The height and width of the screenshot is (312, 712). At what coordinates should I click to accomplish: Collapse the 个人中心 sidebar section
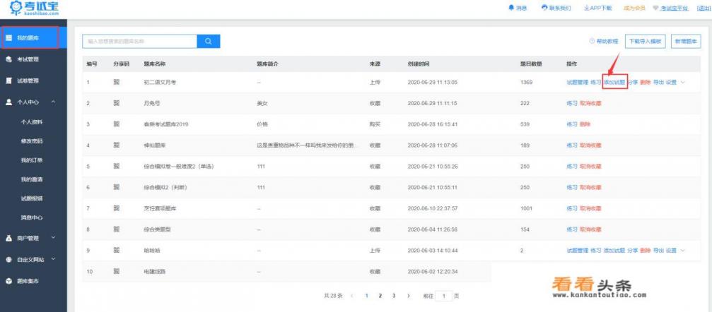pos(54,102)
